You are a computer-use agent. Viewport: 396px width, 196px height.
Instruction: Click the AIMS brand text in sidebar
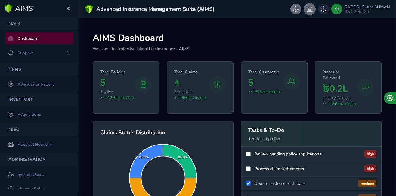click(x=24, y=8)
